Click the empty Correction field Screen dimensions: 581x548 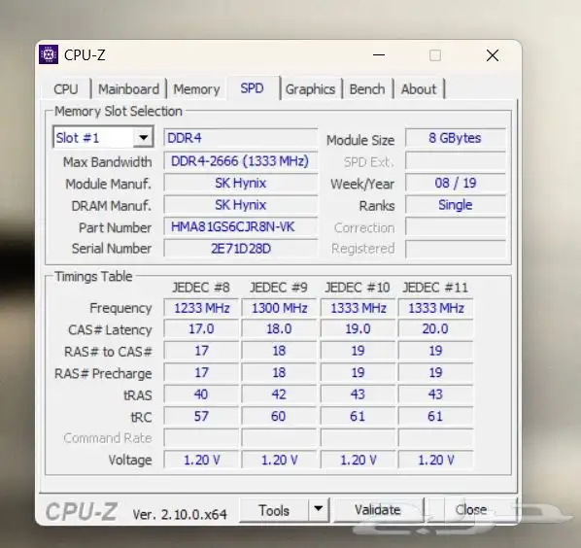456,226
